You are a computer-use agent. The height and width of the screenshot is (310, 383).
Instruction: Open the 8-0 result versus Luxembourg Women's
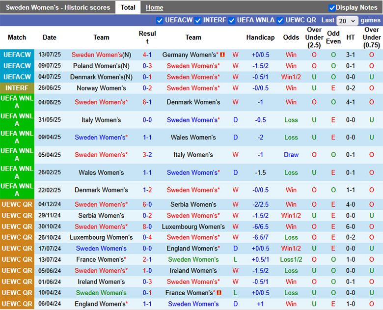[147, 226]
